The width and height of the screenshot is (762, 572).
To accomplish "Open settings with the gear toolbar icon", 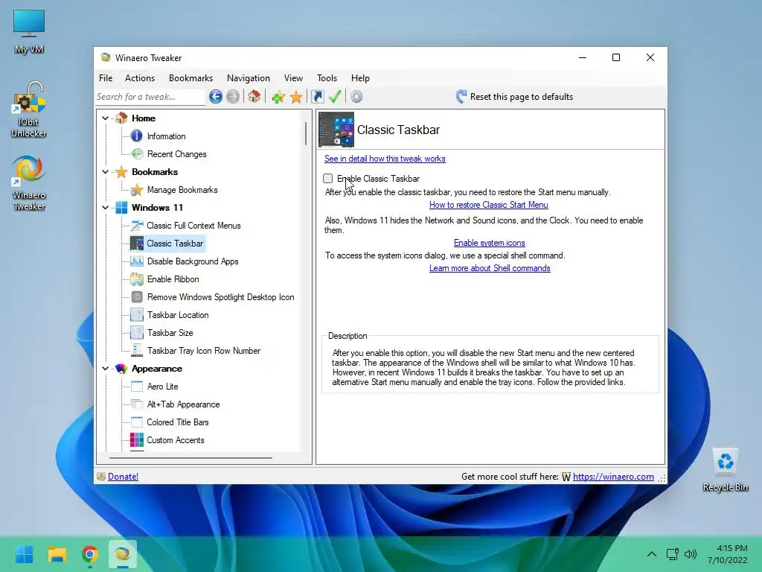I will point(356,97).
